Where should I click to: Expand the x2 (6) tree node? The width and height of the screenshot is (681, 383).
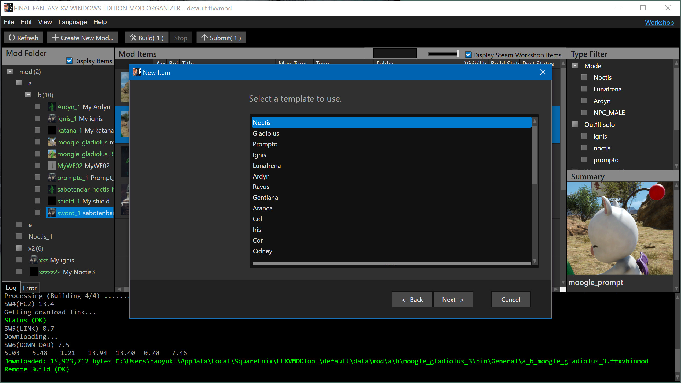click(19, 248)
